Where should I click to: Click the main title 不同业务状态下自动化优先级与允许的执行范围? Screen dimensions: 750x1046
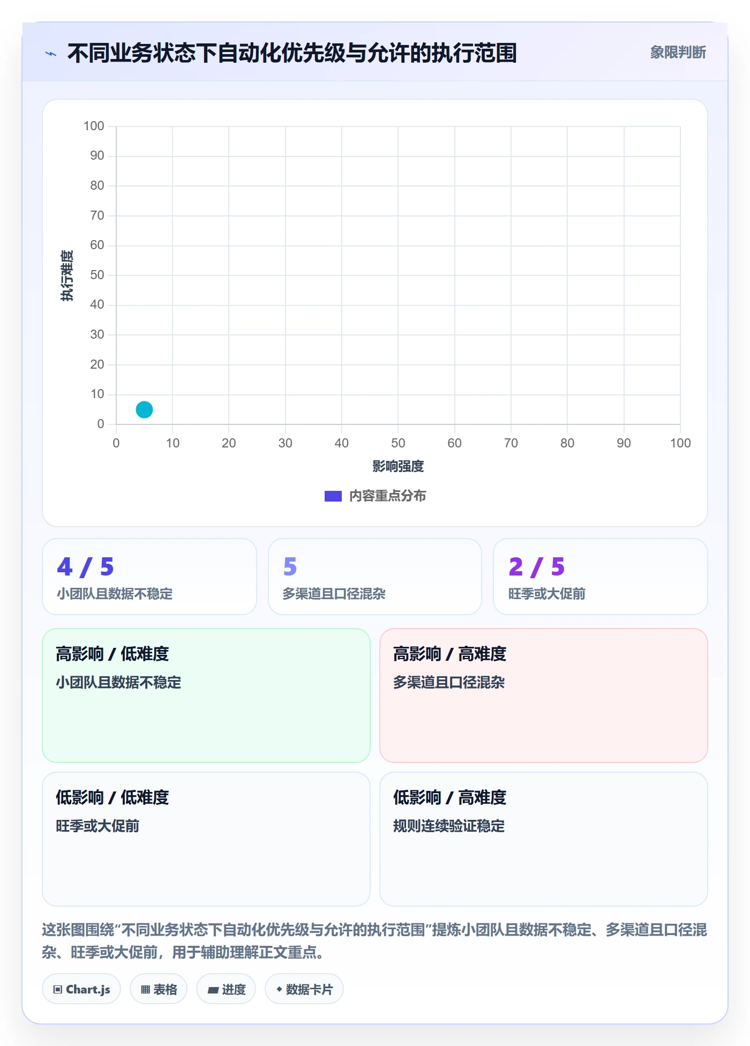(292, 53)
